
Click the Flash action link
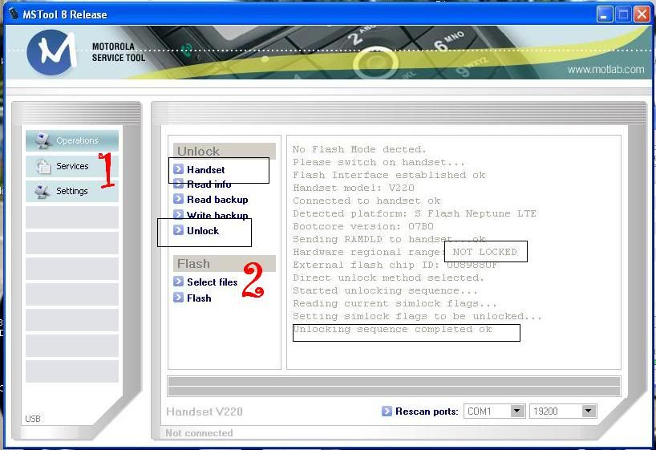tap(199, 298)
